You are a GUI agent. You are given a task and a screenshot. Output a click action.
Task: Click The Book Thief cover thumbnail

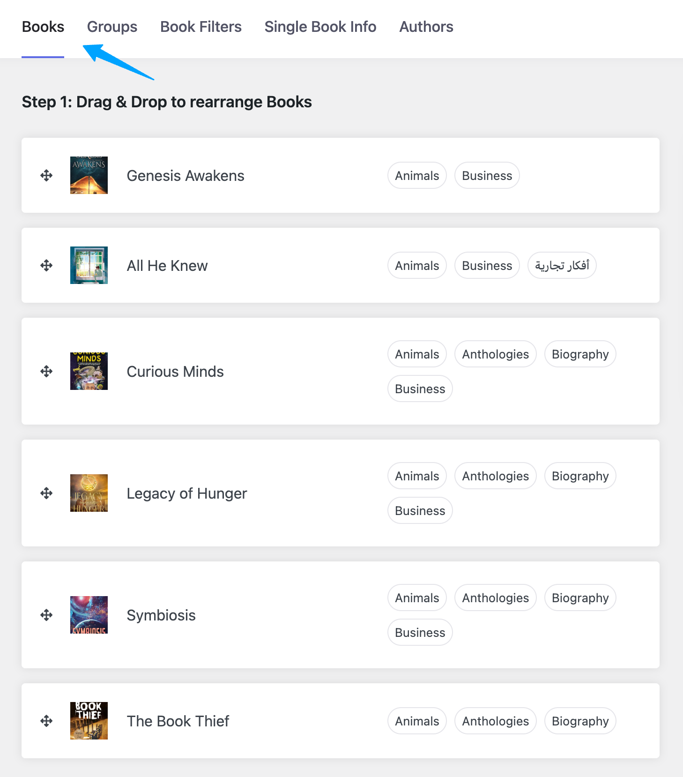click(89, 721)
